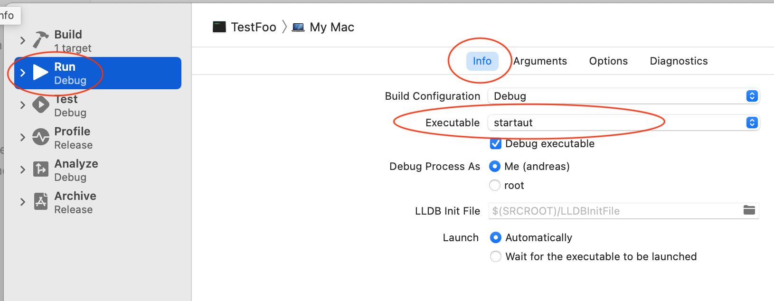
Task: Switch to the Diagnostics tab
Action: [678, 61]
